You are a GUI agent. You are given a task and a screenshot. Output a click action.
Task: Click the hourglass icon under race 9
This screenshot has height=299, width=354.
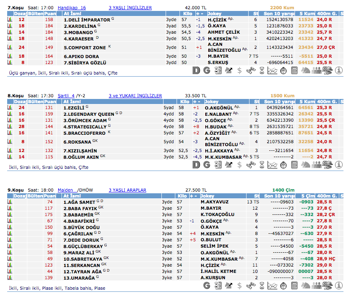point(261,286)
